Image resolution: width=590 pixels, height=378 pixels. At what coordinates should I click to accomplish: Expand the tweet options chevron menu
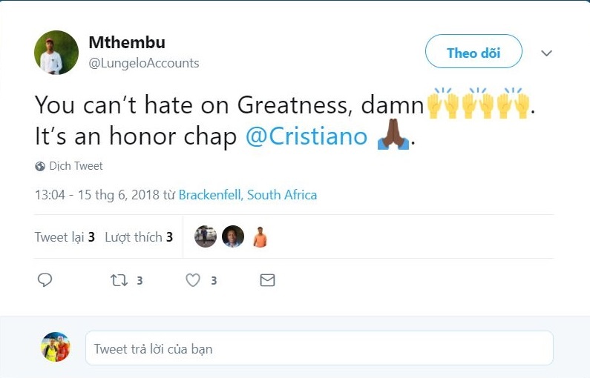tap(546, 53)
